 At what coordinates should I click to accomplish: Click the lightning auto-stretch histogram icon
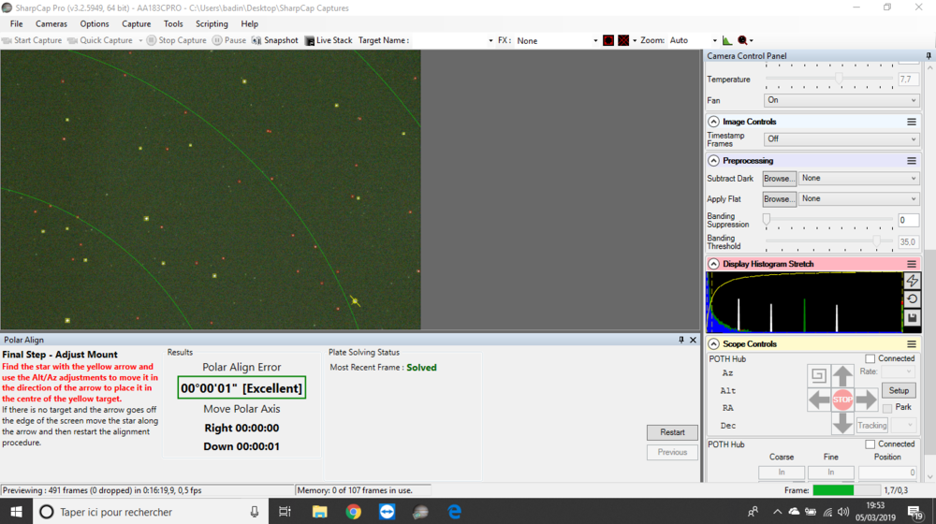(912, 281)
